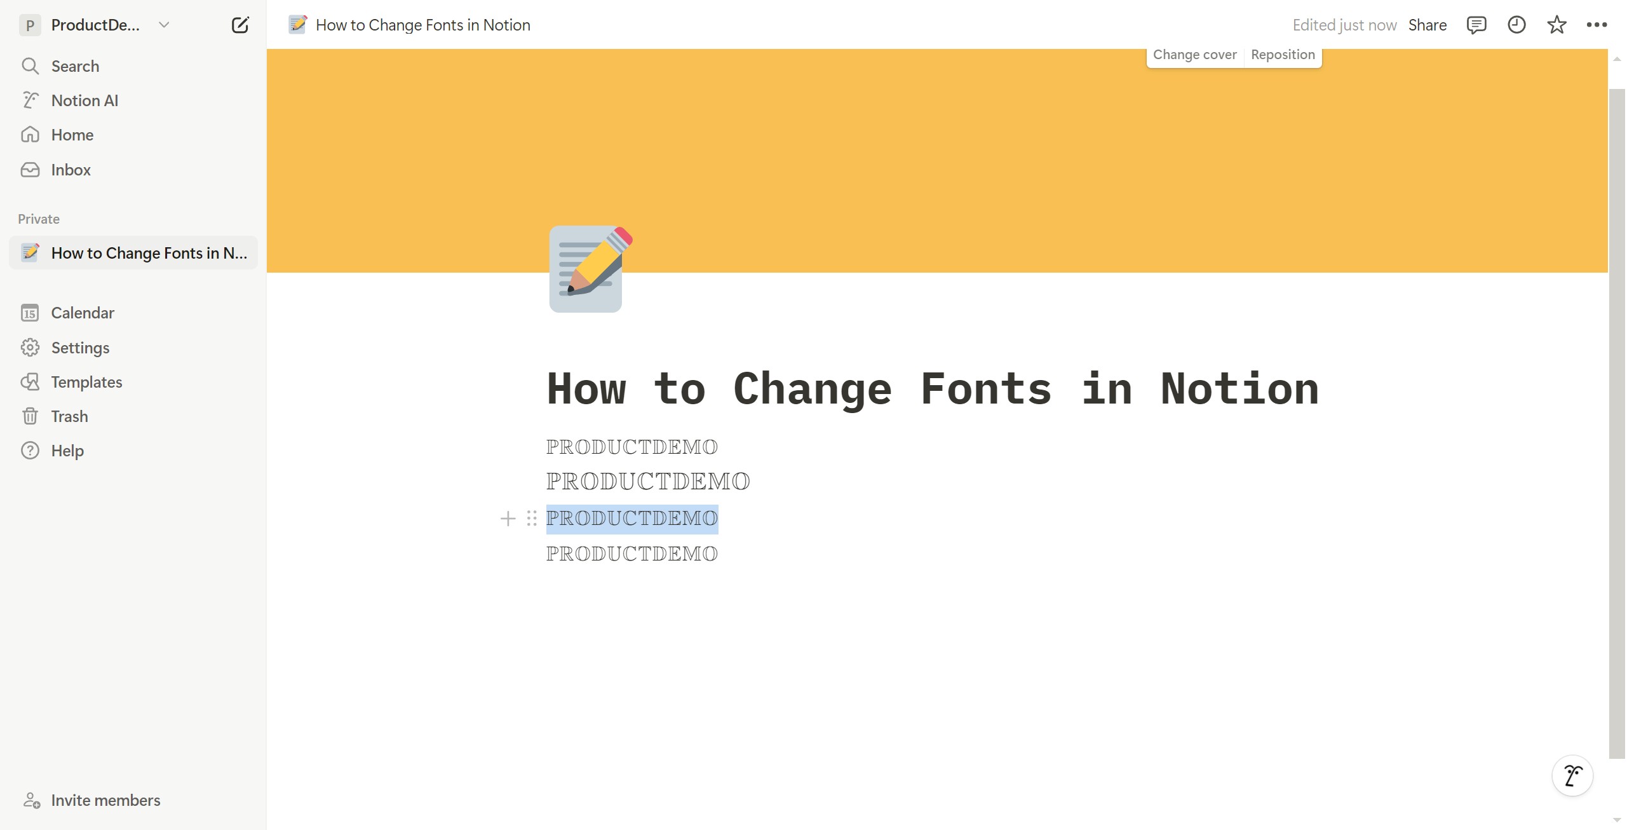This screenshot has width=1627, height=830.
Task: Open the Templates sidebar item
Action: click(x=86, y=382)
